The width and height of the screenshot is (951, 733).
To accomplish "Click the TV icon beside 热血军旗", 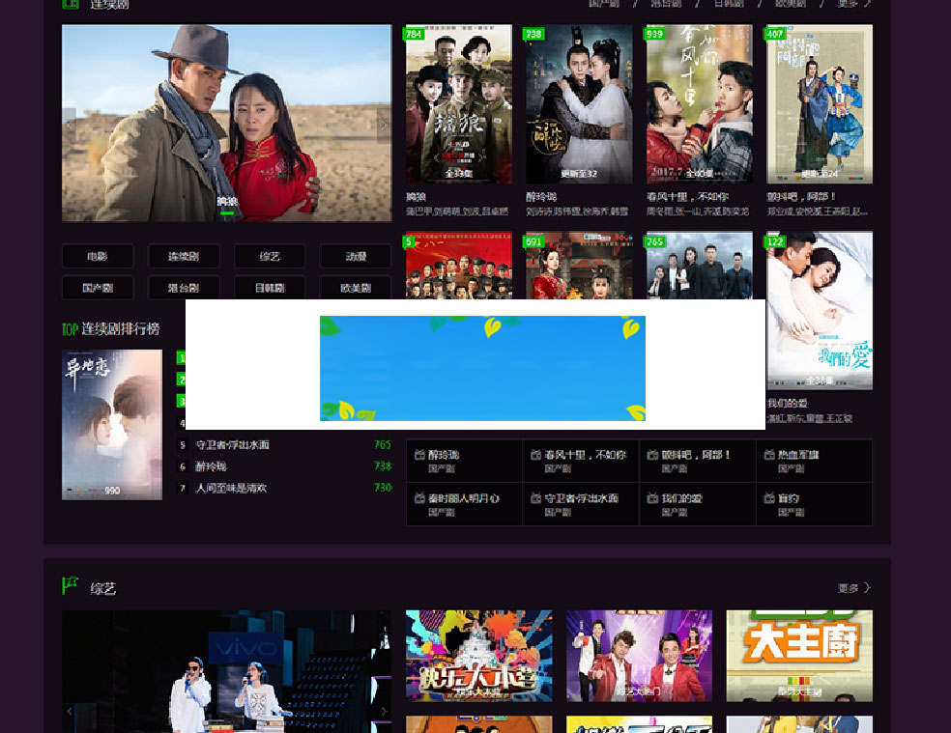I will tap(769, 455).
